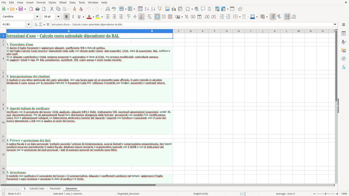The width and height of the screenshot is (349, 196).
Task: Click the Clone Formatting paintbrush icon
Action: click(74, 9)
